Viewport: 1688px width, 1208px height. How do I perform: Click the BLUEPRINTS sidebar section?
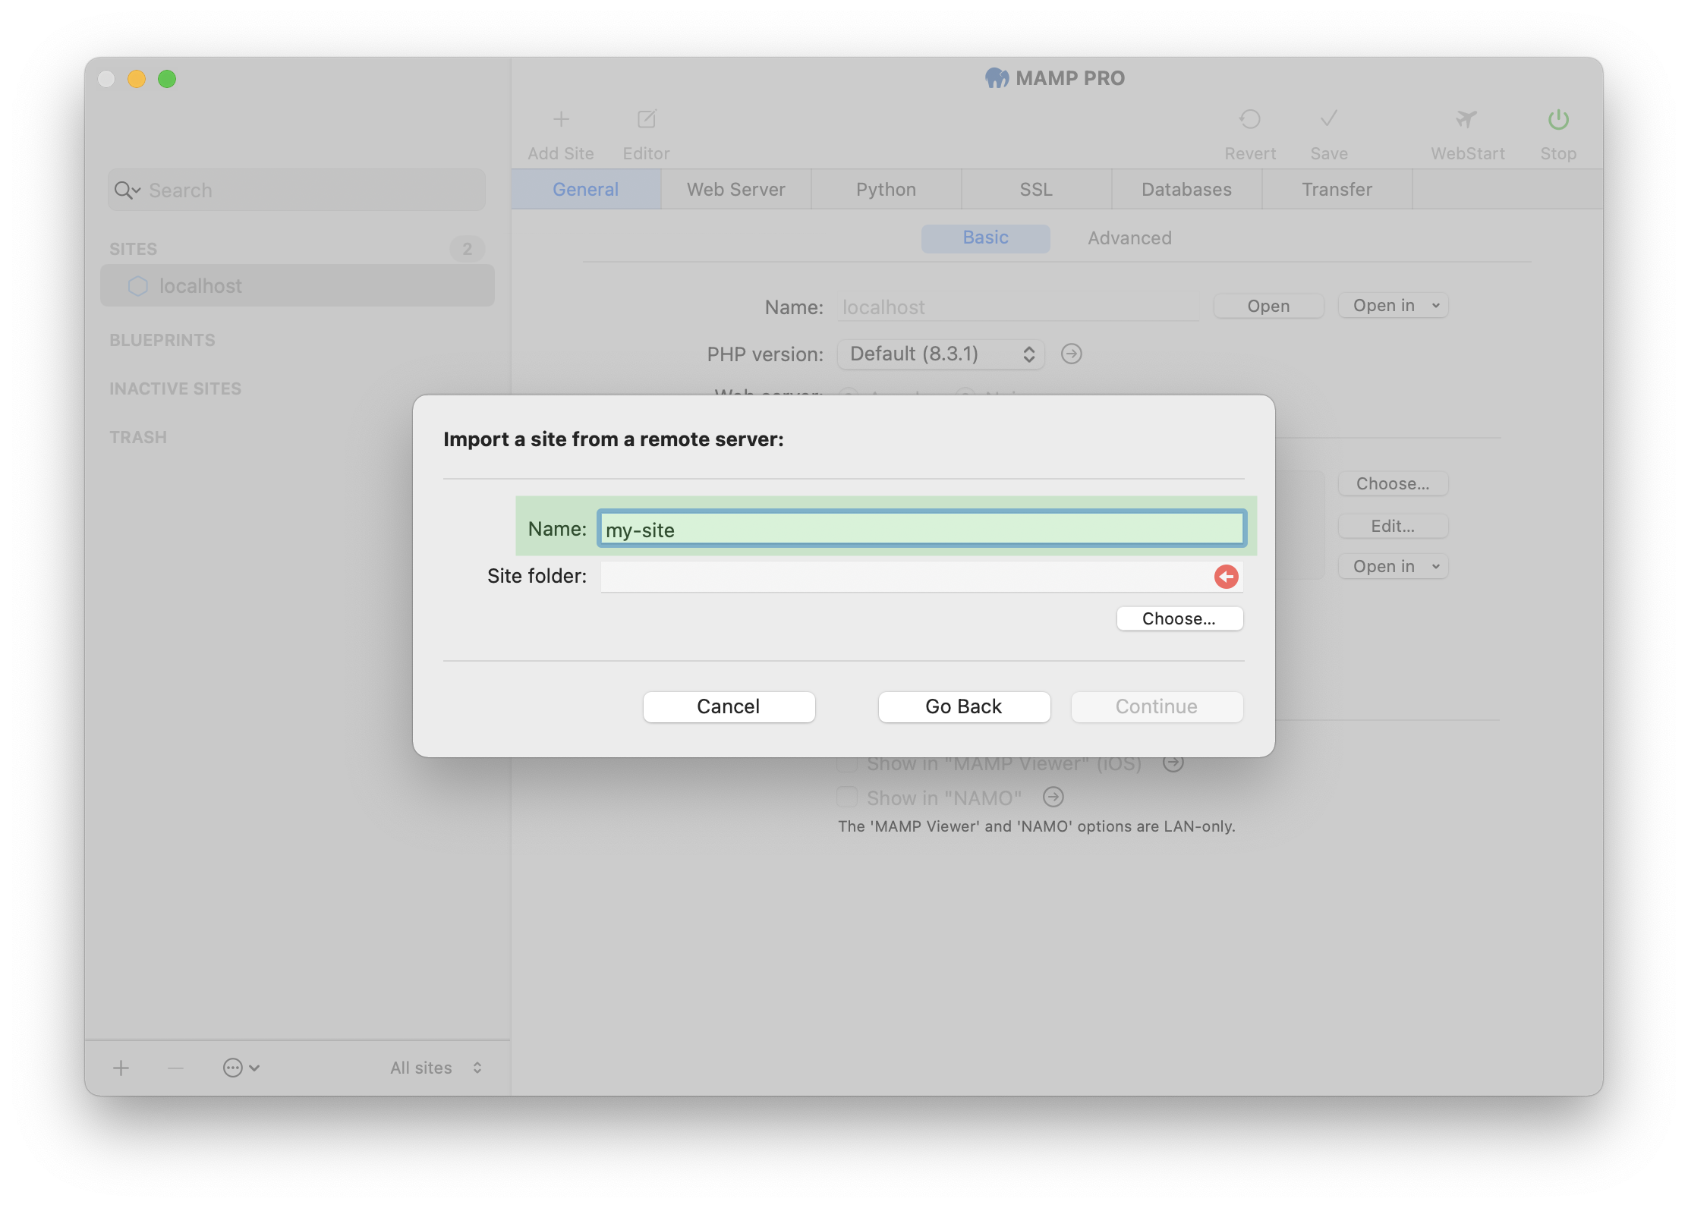coord(162,341)
